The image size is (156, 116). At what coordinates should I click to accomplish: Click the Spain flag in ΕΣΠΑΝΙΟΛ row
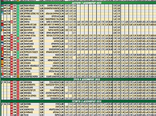pos(2,63)
